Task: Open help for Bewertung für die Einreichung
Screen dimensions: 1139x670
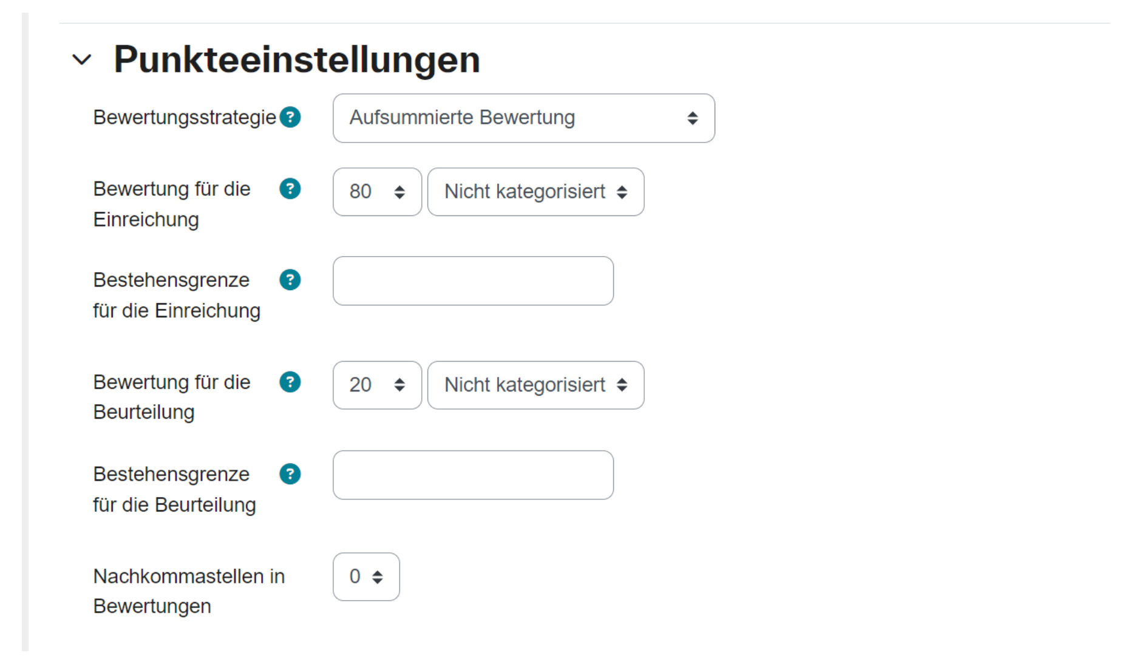Action: point(290,189)
